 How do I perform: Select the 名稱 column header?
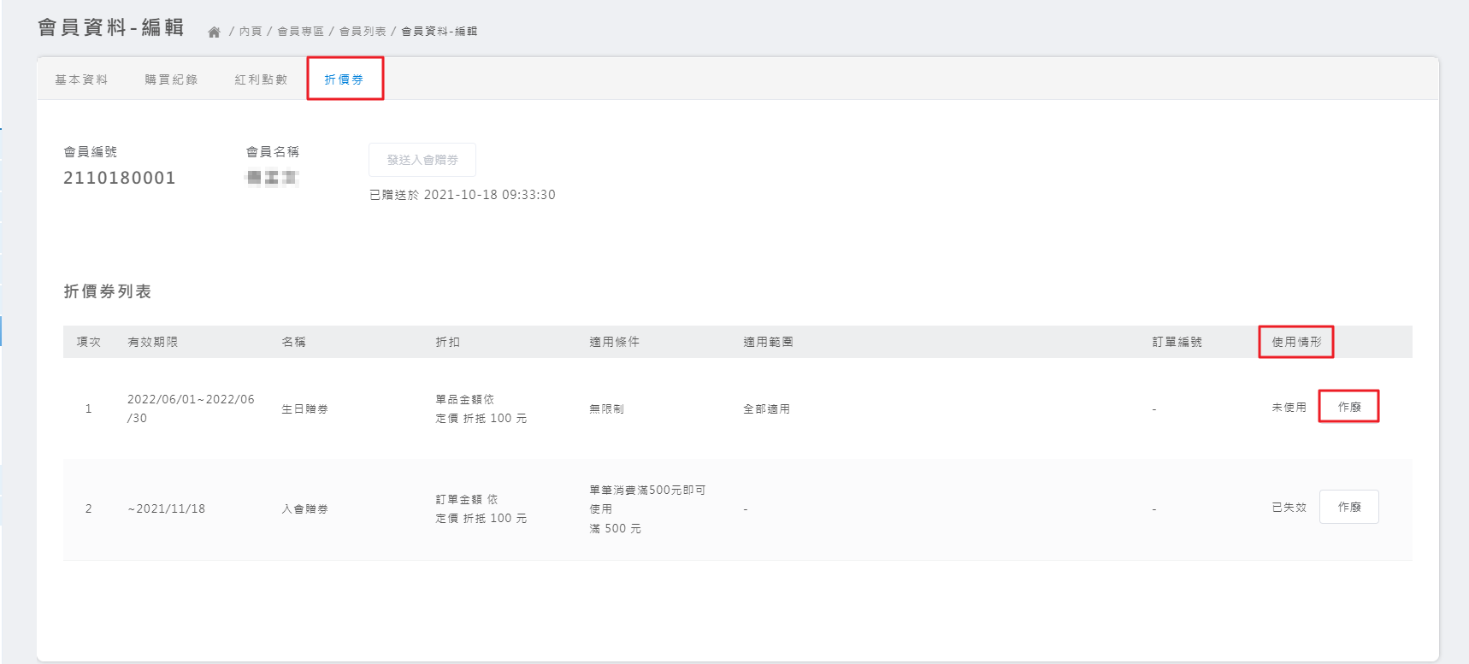[294, 342]
